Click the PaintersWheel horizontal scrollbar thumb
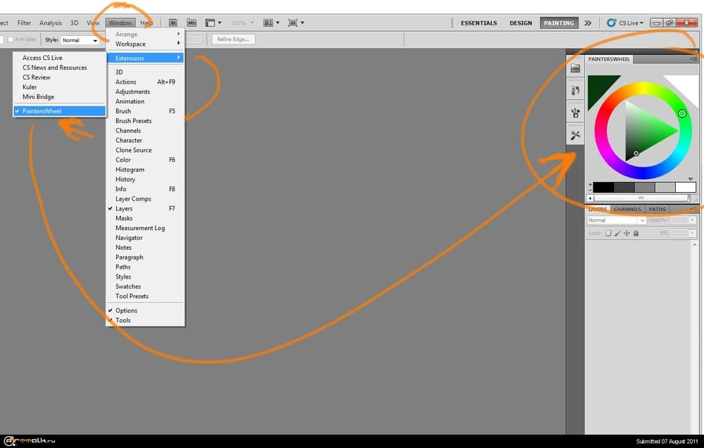This screenshot has height=448, width=704. pos(641,198)
